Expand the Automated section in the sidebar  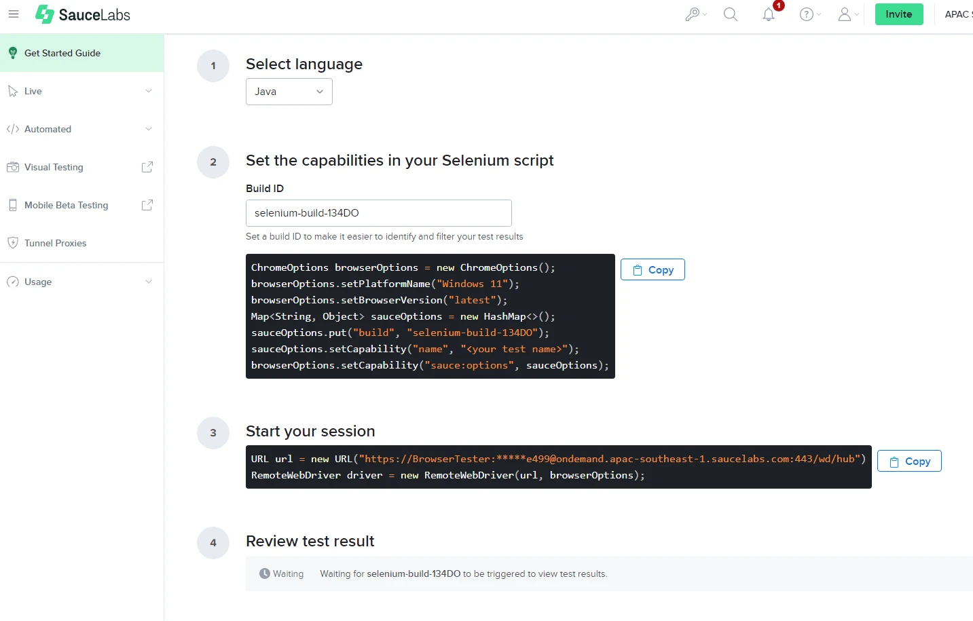click(149, 129)
